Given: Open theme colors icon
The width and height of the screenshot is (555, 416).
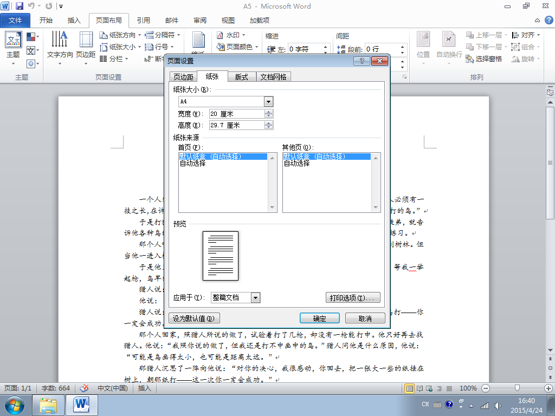Looking at the screenshot, I should coord(31,36).
